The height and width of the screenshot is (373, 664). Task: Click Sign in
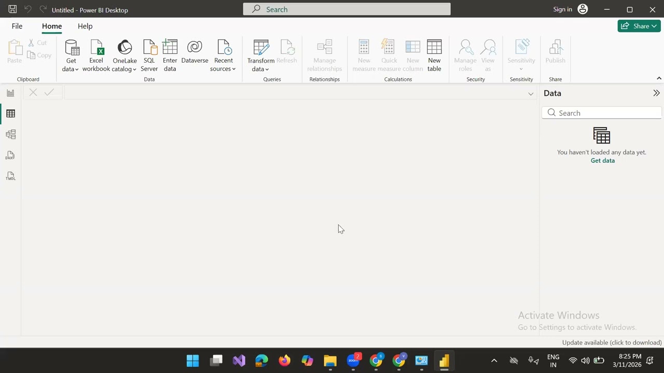click(562, 9)
